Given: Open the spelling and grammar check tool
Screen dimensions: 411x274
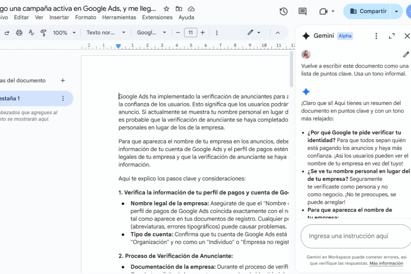Looking at the screenshot, I should click(x=31, y=33).
